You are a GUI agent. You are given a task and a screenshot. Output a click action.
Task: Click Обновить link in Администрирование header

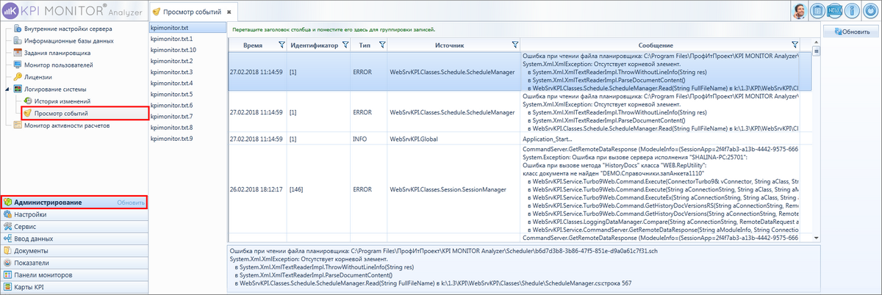pyautogui.click(x=130, y=202)
